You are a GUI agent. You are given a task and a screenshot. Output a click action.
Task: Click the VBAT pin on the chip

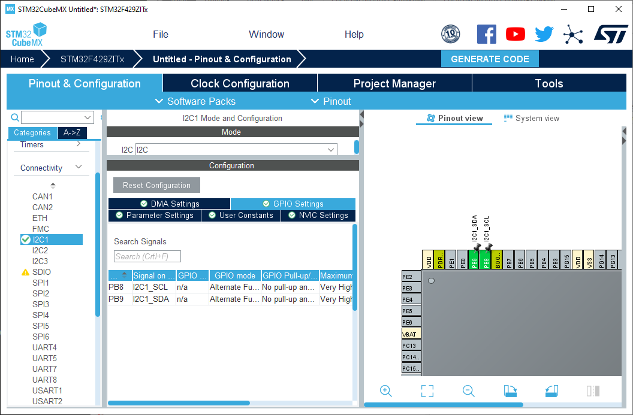pyautogui.click(x=411, y=334)
